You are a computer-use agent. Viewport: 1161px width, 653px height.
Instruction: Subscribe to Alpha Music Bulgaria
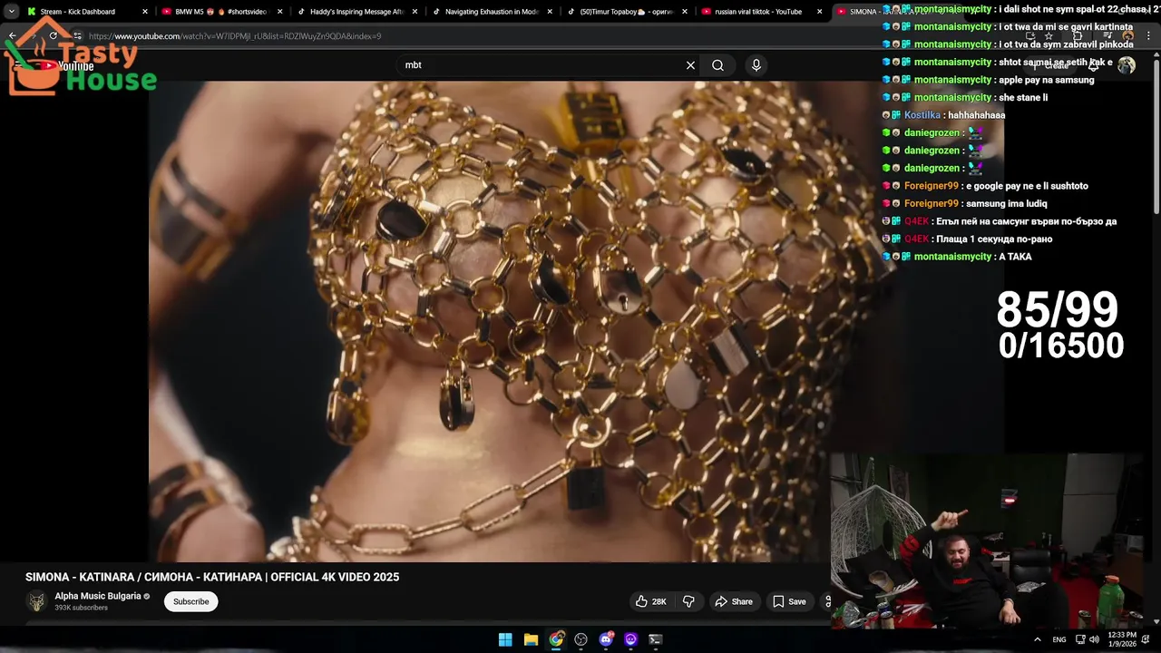tap(191, 601)
